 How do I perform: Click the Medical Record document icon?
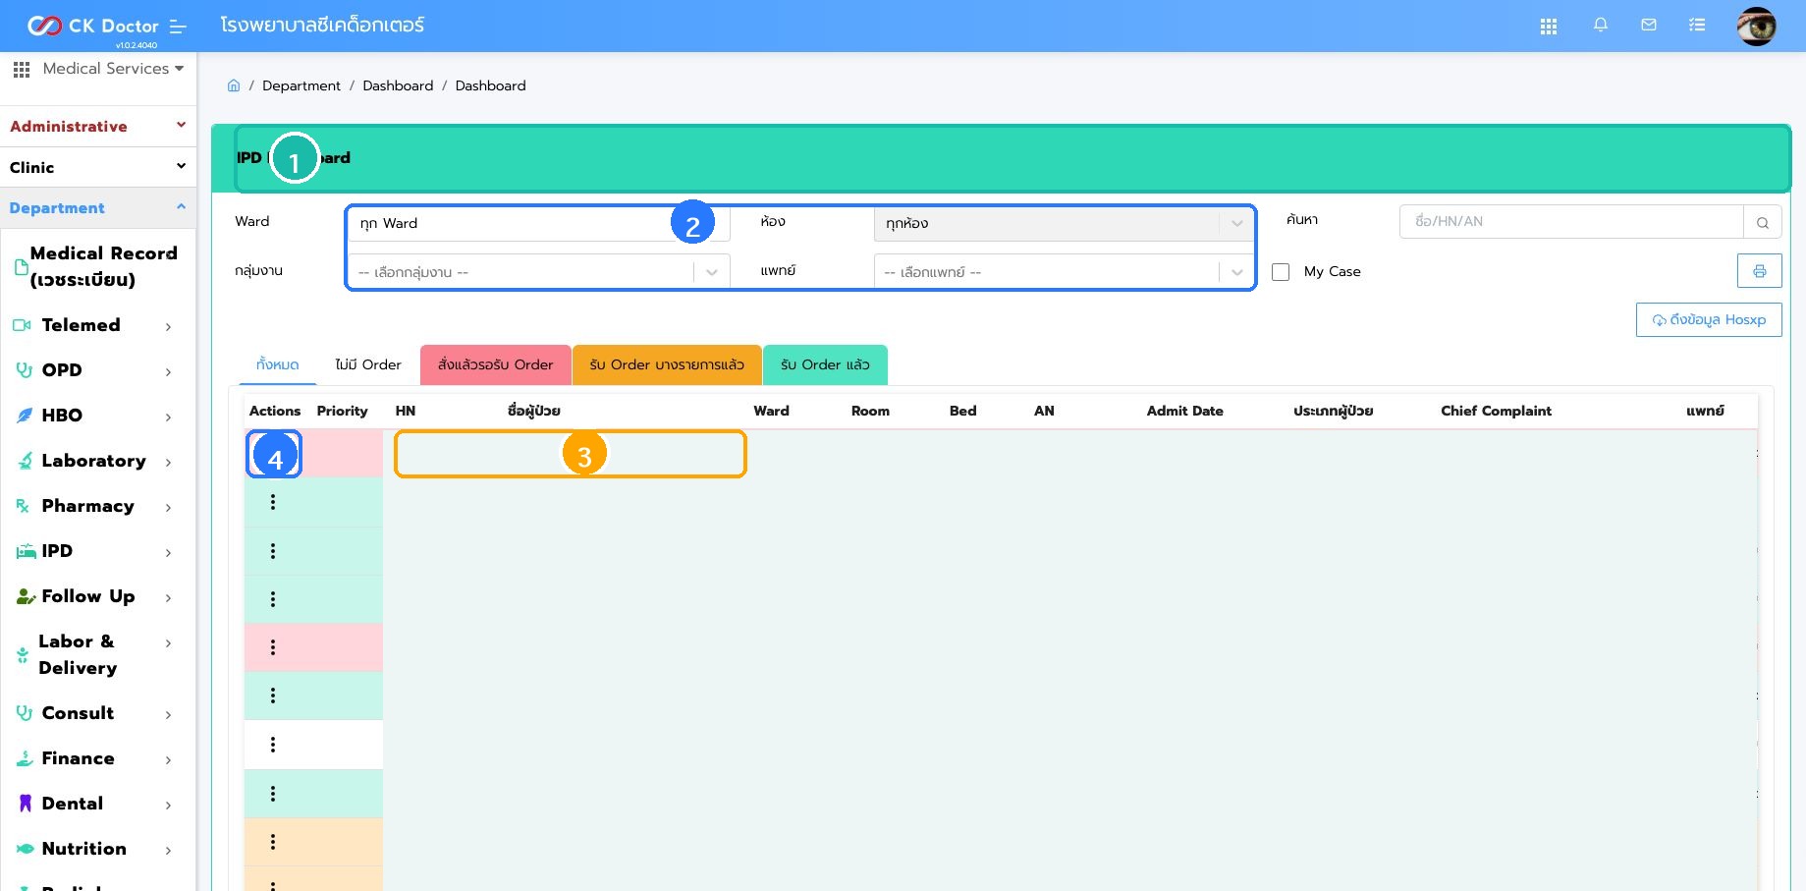(21, 266)
